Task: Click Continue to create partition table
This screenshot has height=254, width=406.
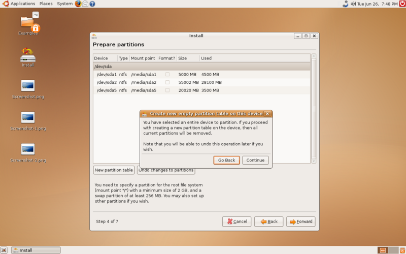Action: (x=255, y=160)
